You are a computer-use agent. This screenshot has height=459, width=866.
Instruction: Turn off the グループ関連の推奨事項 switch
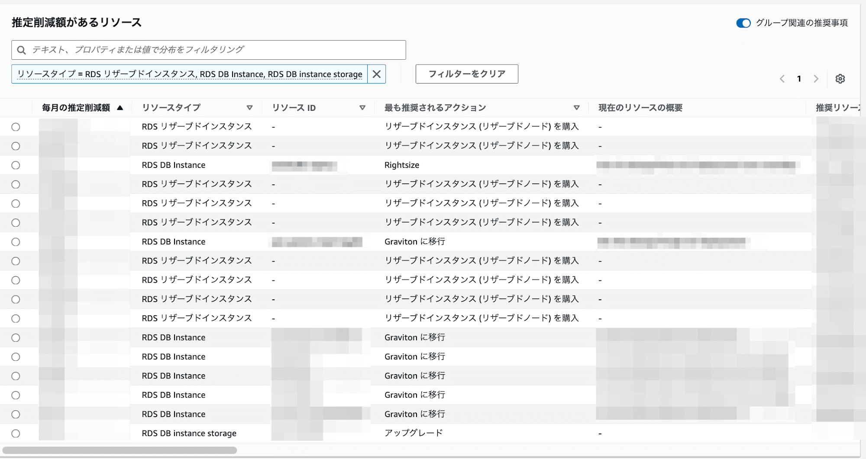[x=743, y=23]
